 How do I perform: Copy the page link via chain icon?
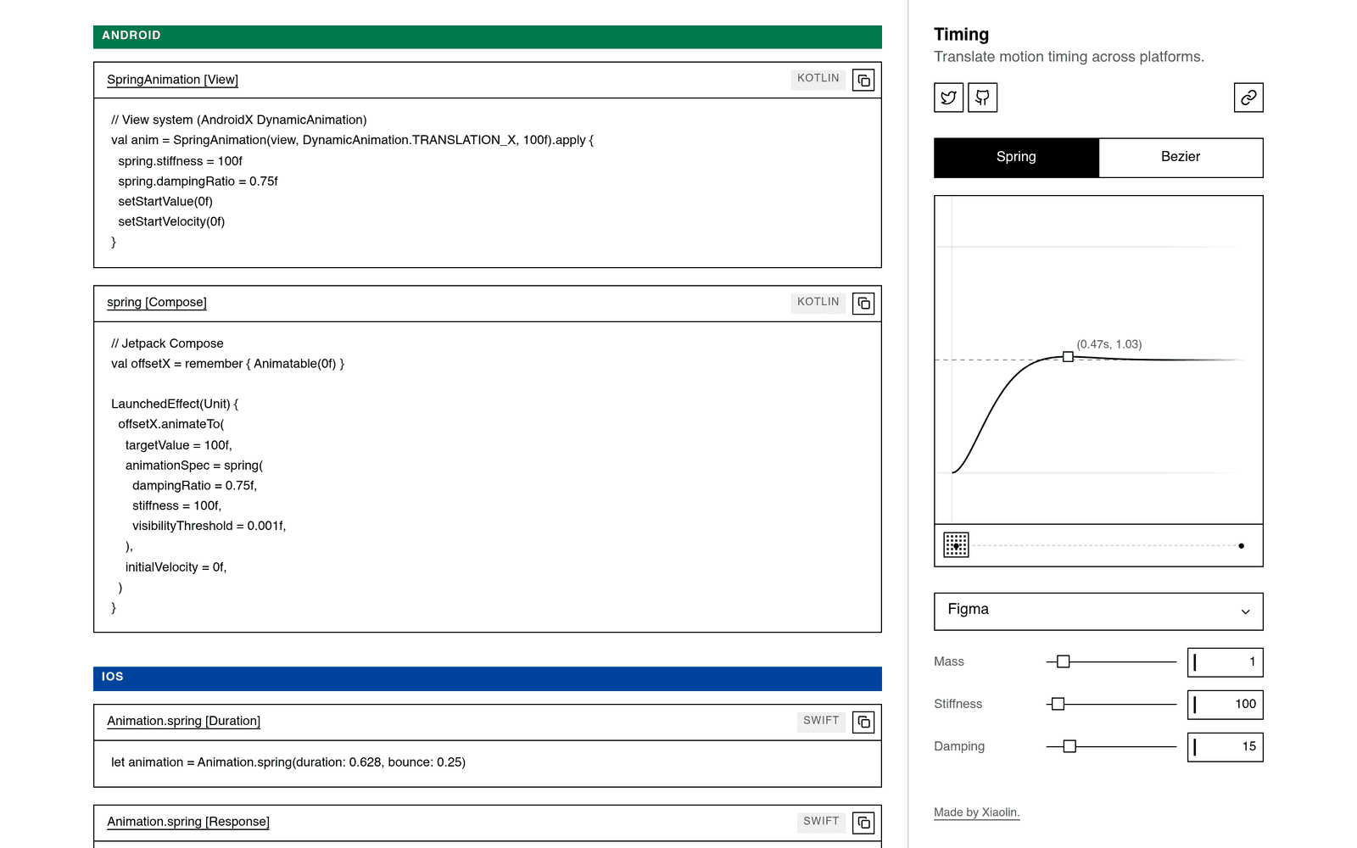pos(1248,98)
